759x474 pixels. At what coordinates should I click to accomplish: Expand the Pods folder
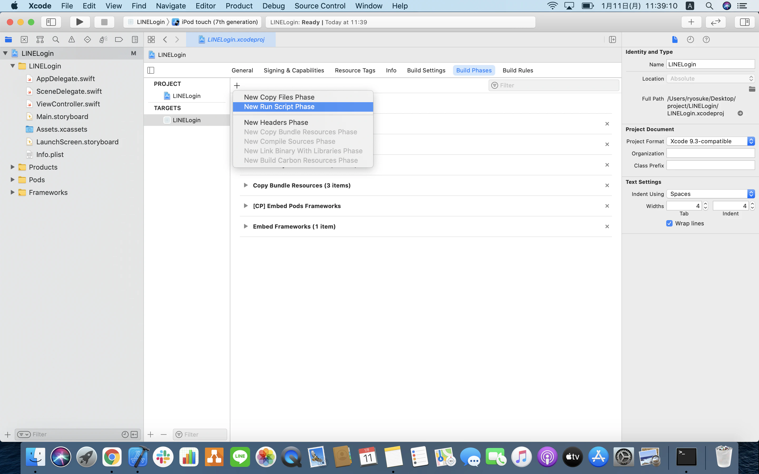(13, 180)
